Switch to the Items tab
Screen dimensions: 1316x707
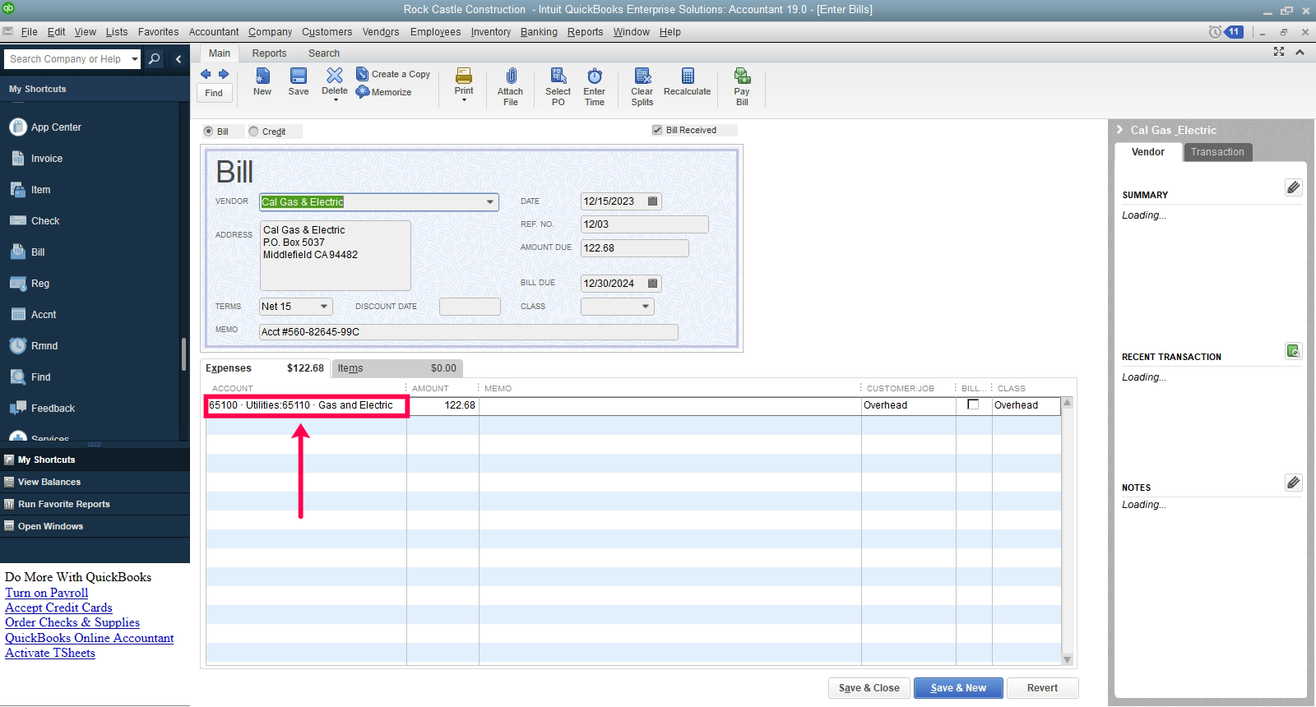[397, 368]
